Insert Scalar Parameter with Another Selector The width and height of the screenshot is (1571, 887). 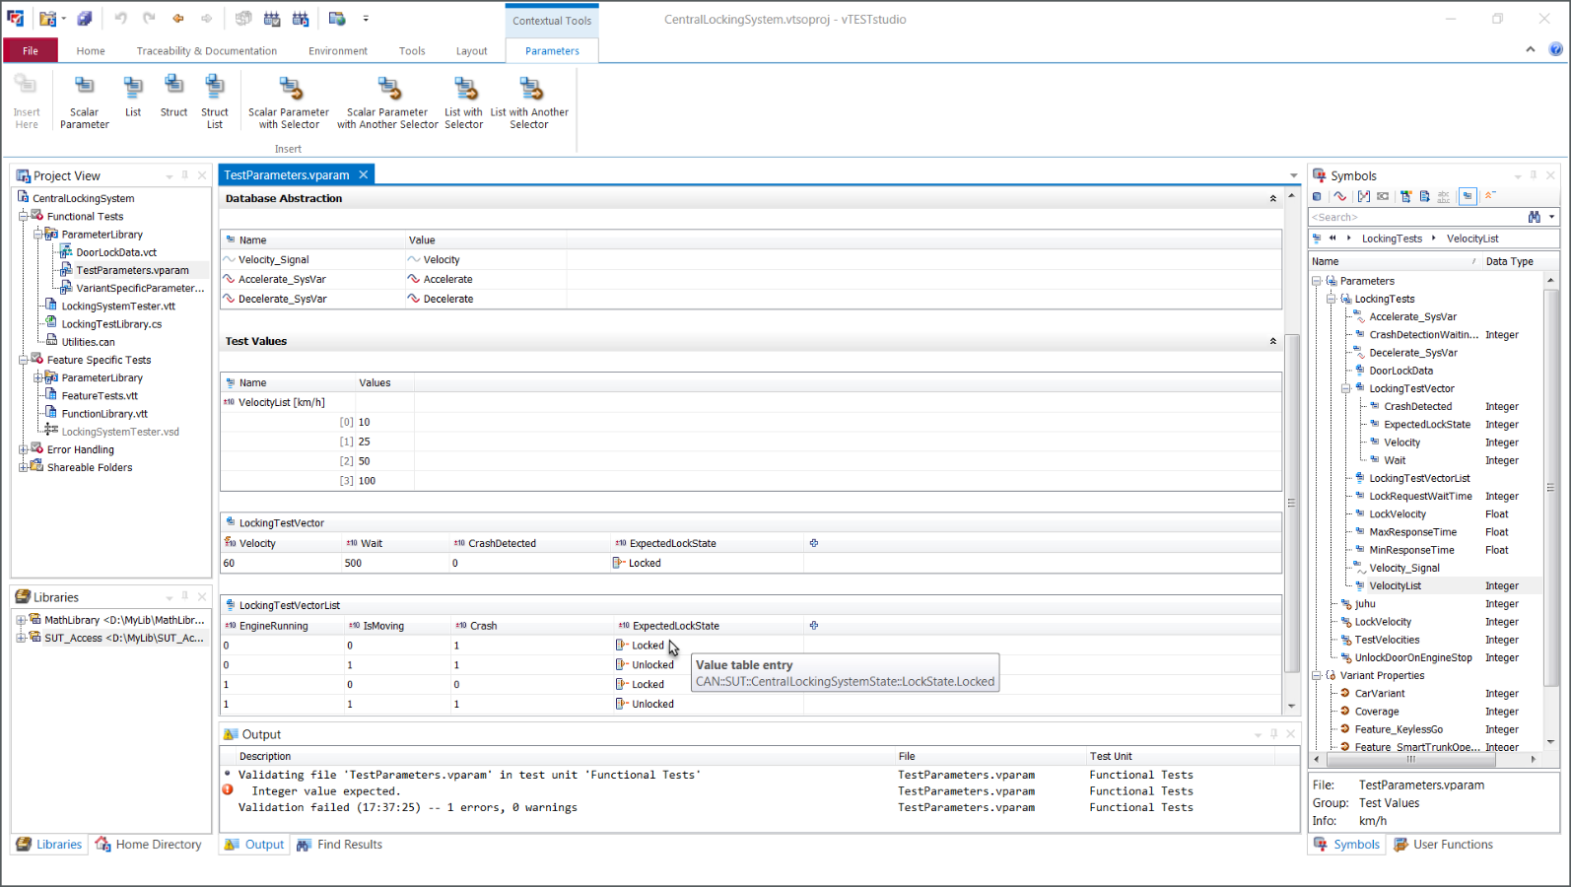(x=387, y=102)
